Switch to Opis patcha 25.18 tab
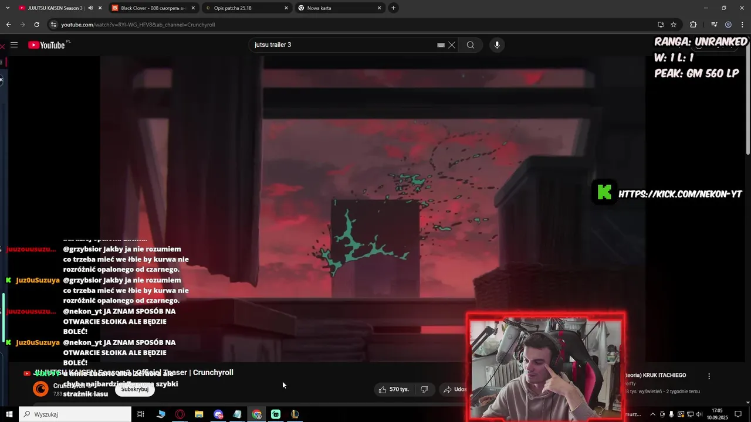Screen dimensions: 751x422 click(246, 8)
